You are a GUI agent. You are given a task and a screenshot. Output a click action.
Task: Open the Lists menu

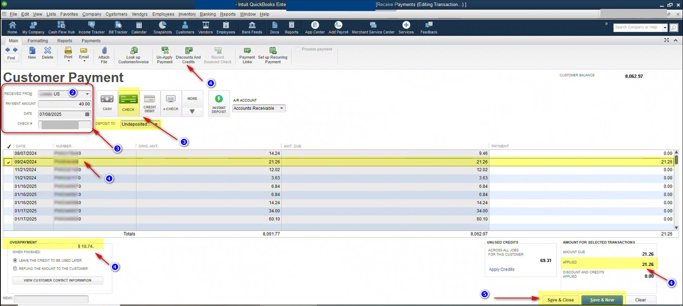coord(51,14)
